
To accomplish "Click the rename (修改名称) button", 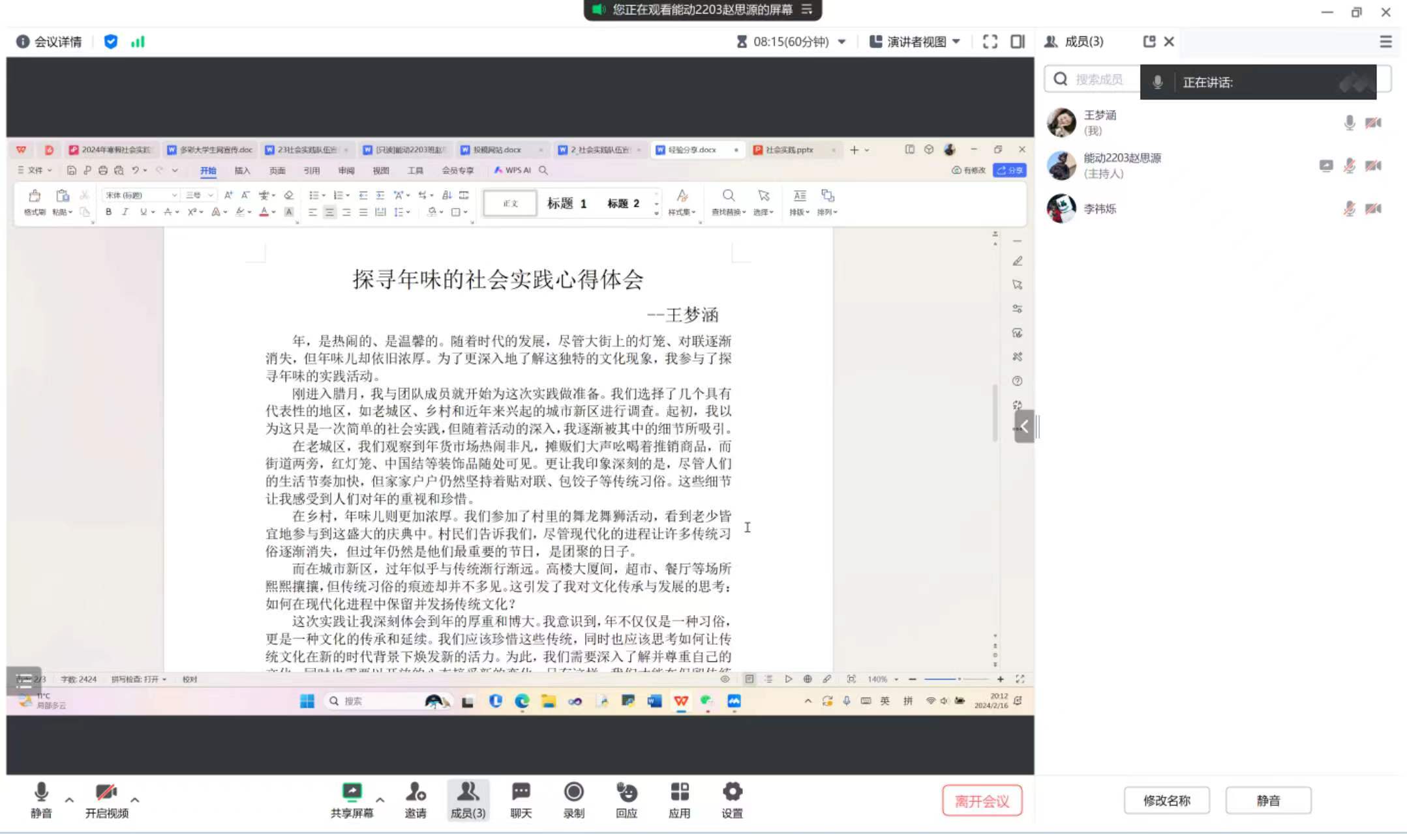I will (1166, 801).
